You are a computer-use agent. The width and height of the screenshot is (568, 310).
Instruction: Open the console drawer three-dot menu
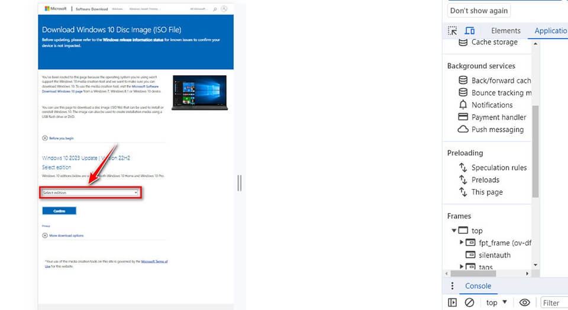[x=453, y=286]
